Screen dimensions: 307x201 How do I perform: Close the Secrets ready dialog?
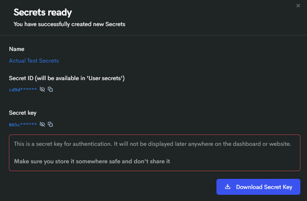click(x=298, y=6)
